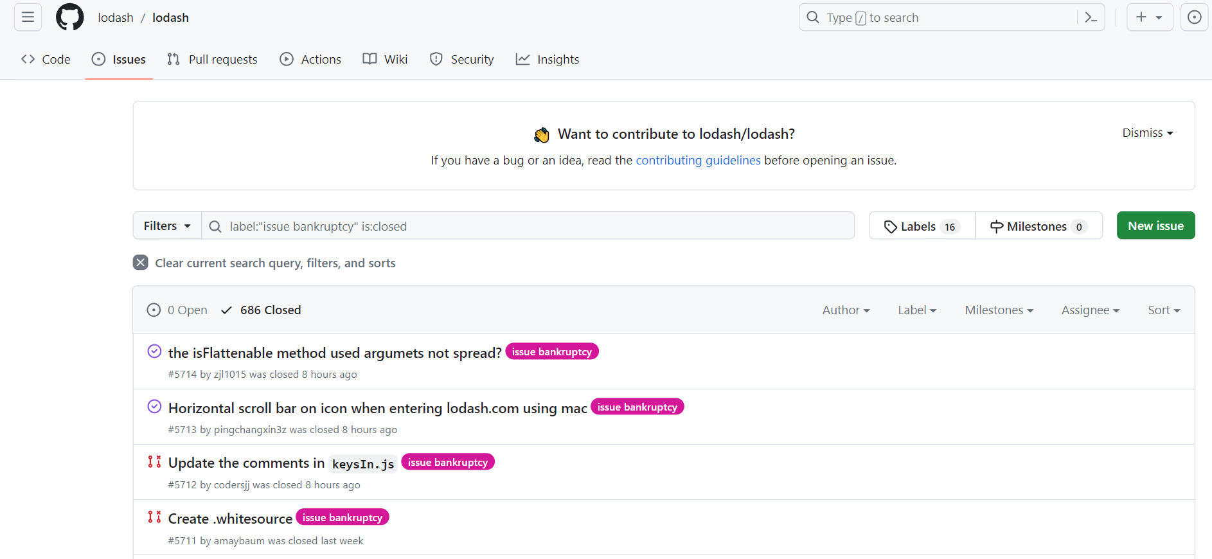
Task: Open Horizontal scroll bar on icon issue
Action: point(377,408)
